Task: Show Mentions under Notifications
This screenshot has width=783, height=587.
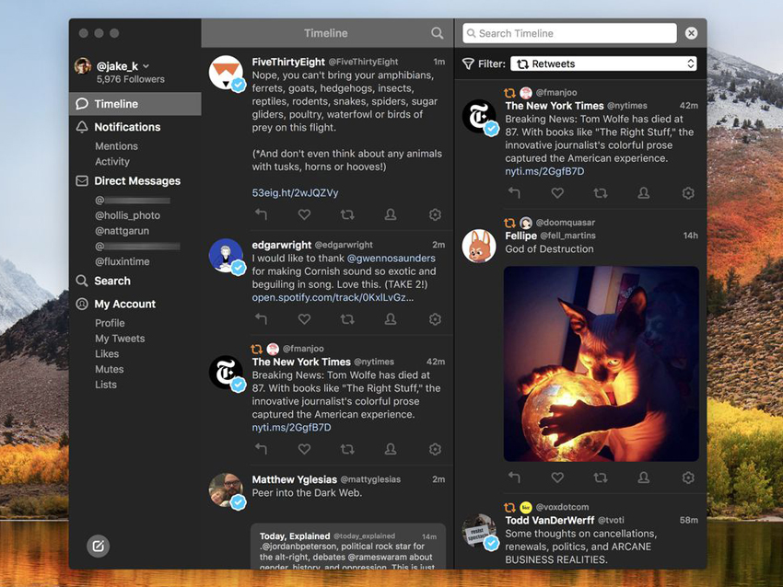Action: (x=116, y=146)
